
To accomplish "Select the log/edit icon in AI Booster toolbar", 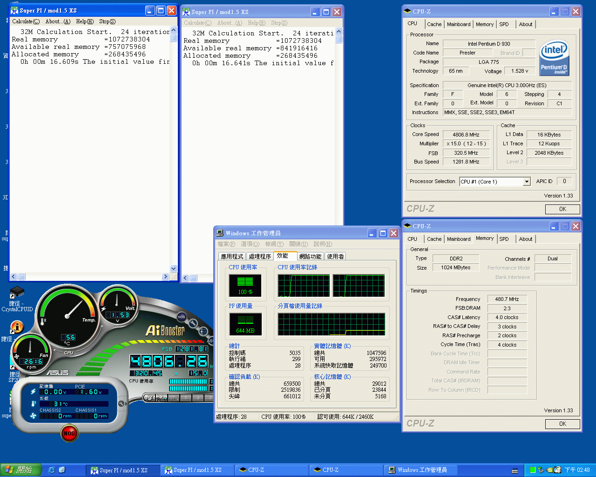I will (x=150, y=398).
